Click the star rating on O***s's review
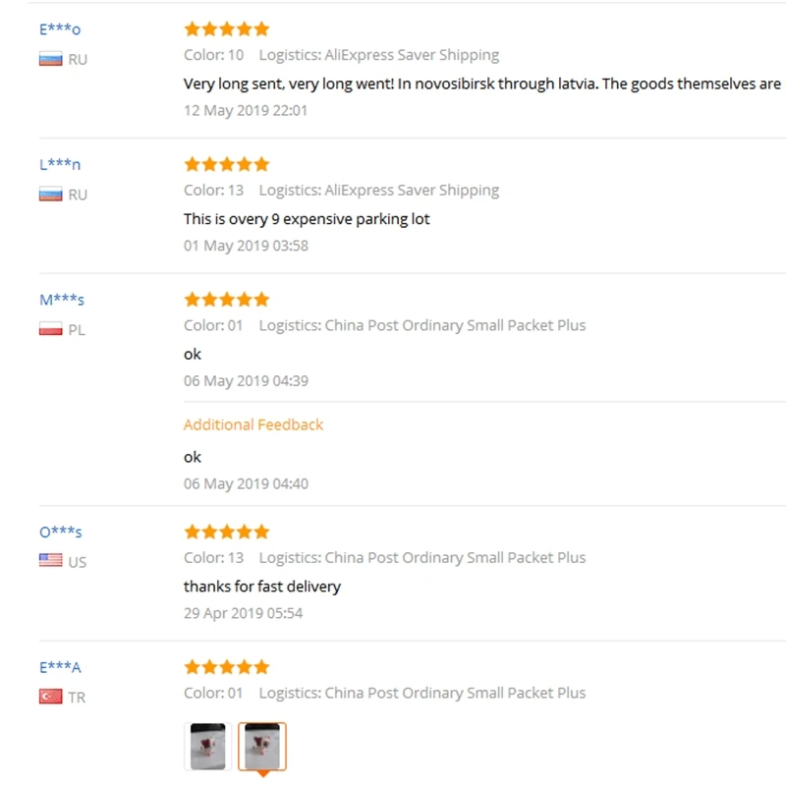The width and height of the screenshot is (786, 786). click(x=226, y=532)
